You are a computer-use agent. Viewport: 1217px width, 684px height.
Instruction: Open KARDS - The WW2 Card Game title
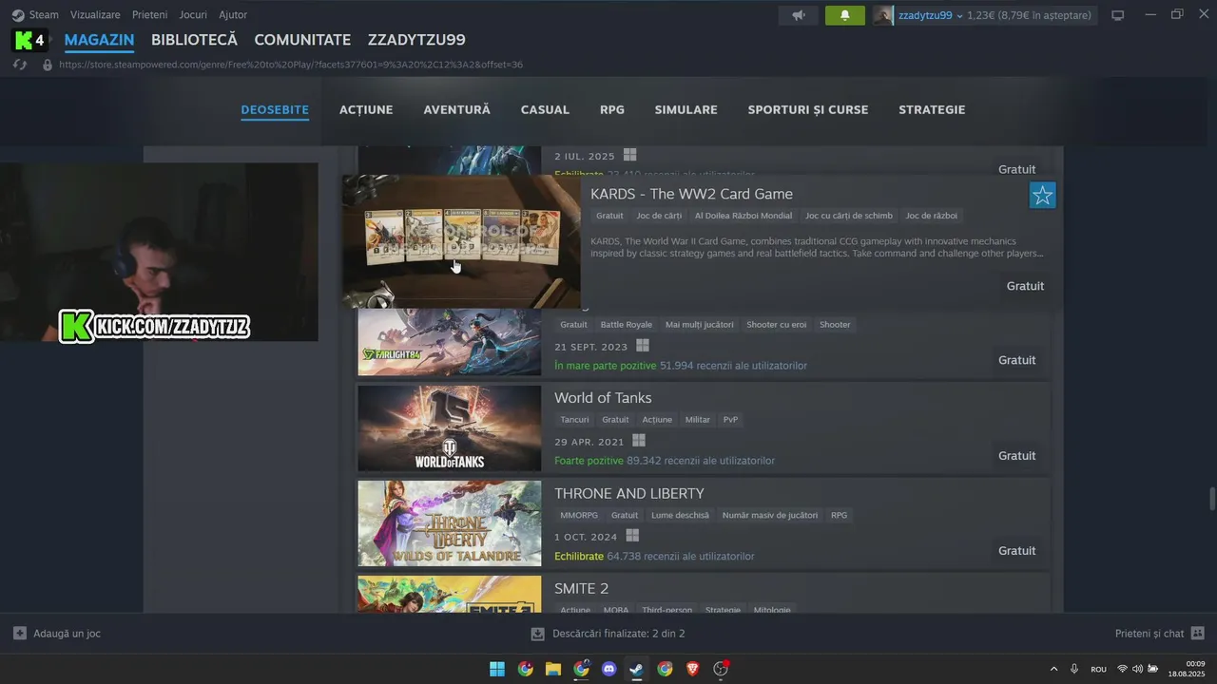click(x=691, y=194)
